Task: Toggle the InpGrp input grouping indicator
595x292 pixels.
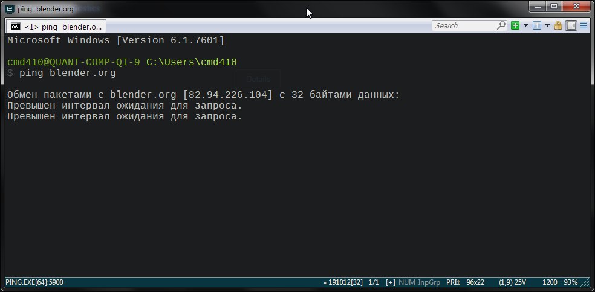Action: (429, 282)
